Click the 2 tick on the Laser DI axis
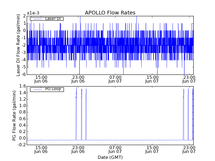215x161 pixels. (x=24, y=16)
